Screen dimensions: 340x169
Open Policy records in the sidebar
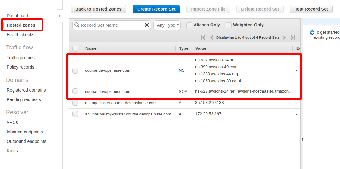click(20, 67)
